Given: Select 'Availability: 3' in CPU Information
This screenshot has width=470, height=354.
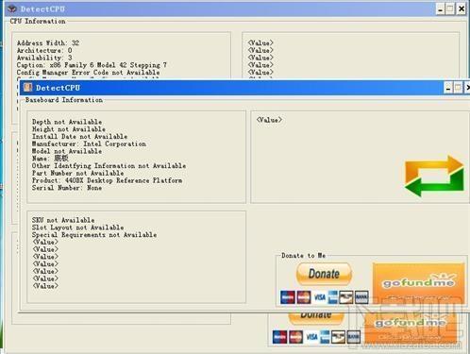Looking at the screenshot, I should (x=44, y=58).
